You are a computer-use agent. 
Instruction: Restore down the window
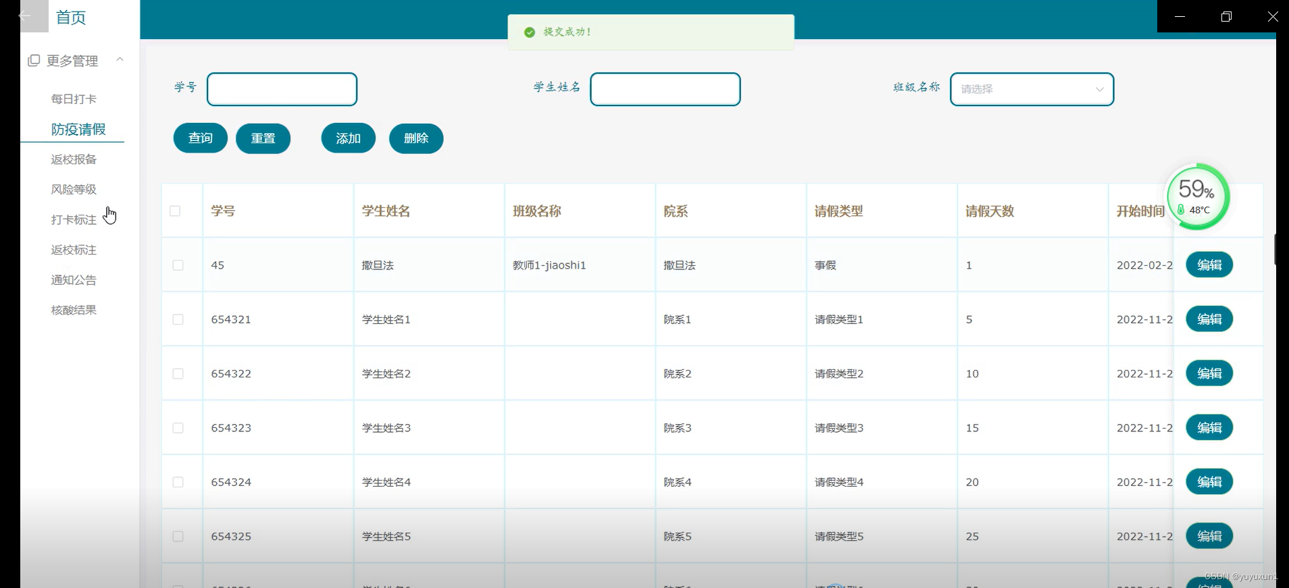pyautogui.click(x=1226, y=16)
